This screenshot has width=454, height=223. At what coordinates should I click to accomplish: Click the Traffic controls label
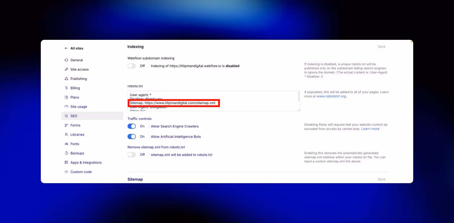tap(140, 119)
